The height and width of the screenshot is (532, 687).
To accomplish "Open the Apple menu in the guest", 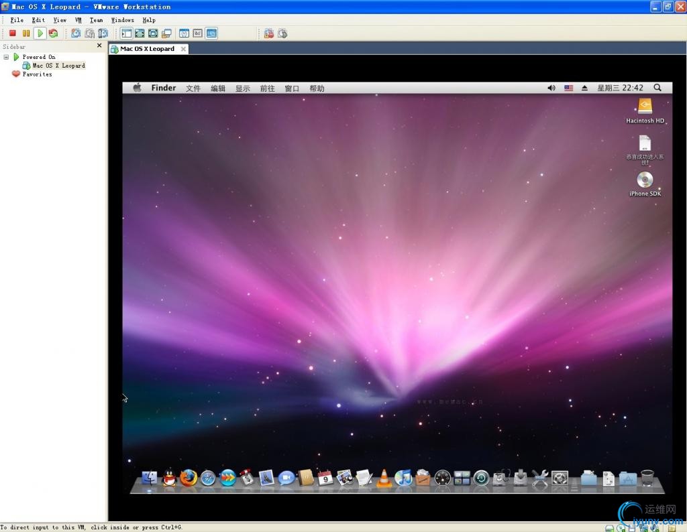I will (x=137, y=88).
